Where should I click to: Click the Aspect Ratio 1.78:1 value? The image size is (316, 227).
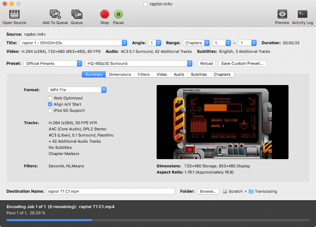click(209, 172)
